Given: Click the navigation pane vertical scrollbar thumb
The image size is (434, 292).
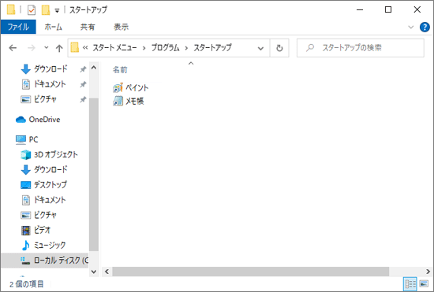Looking at the screenshot, I should [x=94, y=175].
